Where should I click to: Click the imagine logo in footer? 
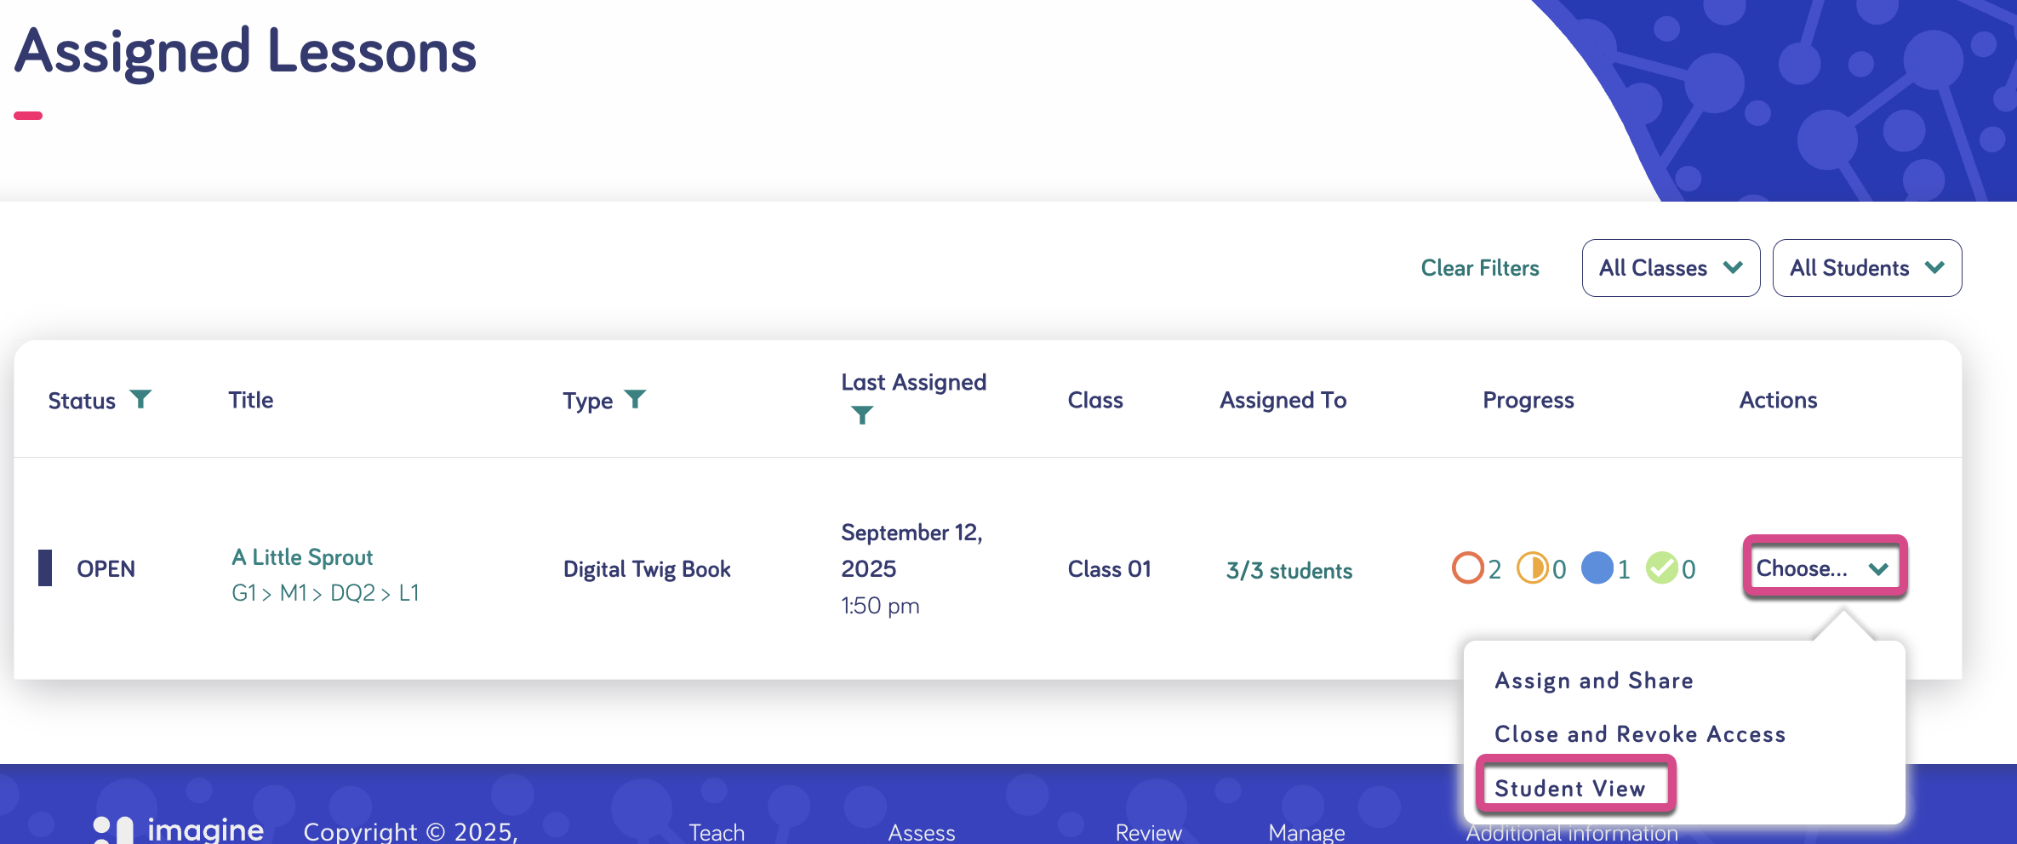pyautogui.click(x=179, y=830)
